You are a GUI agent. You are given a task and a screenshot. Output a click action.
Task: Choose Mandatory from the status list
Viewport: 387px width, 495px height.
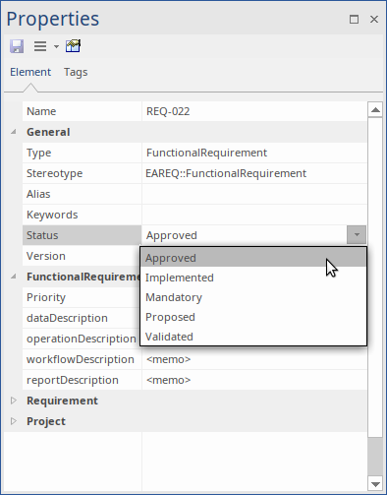tap(252, 297)
